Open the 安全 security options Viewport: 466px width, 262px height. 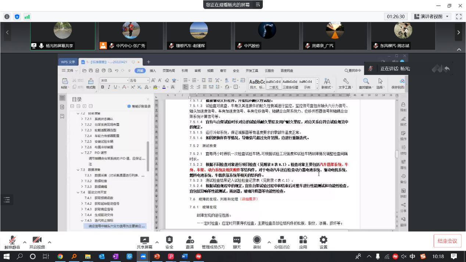pyautogui.click(x=169, y=242)
